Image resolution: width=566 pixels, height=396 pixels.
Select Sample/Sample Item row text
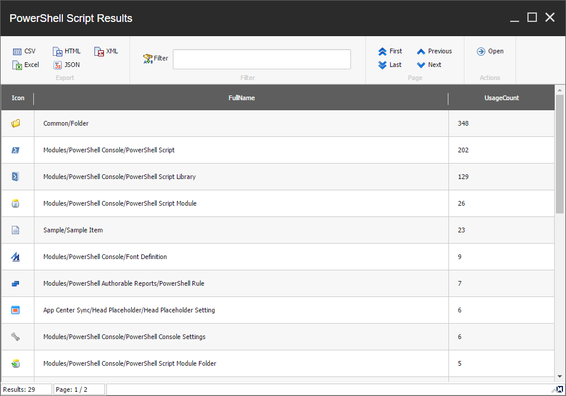73,230
